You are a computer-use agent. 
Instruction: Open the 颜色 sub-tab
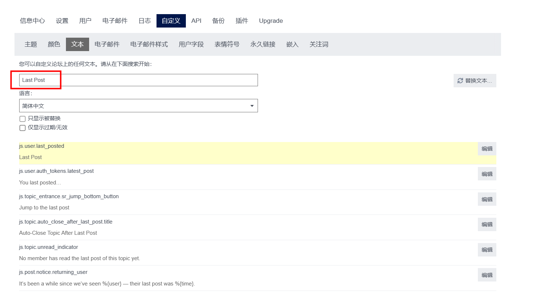[x=54, y=45]
